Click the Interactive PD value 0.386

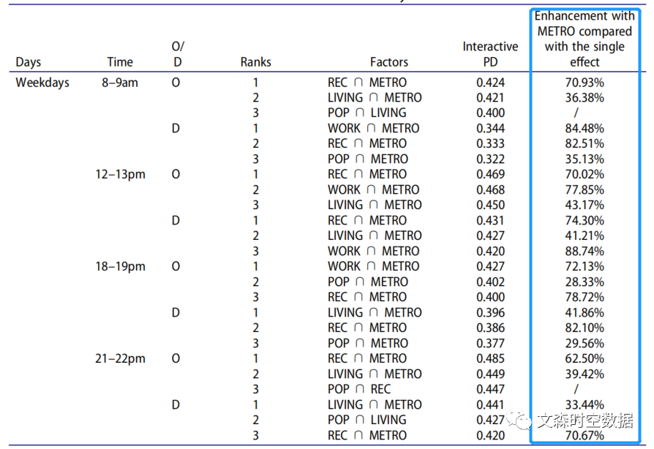490,328
